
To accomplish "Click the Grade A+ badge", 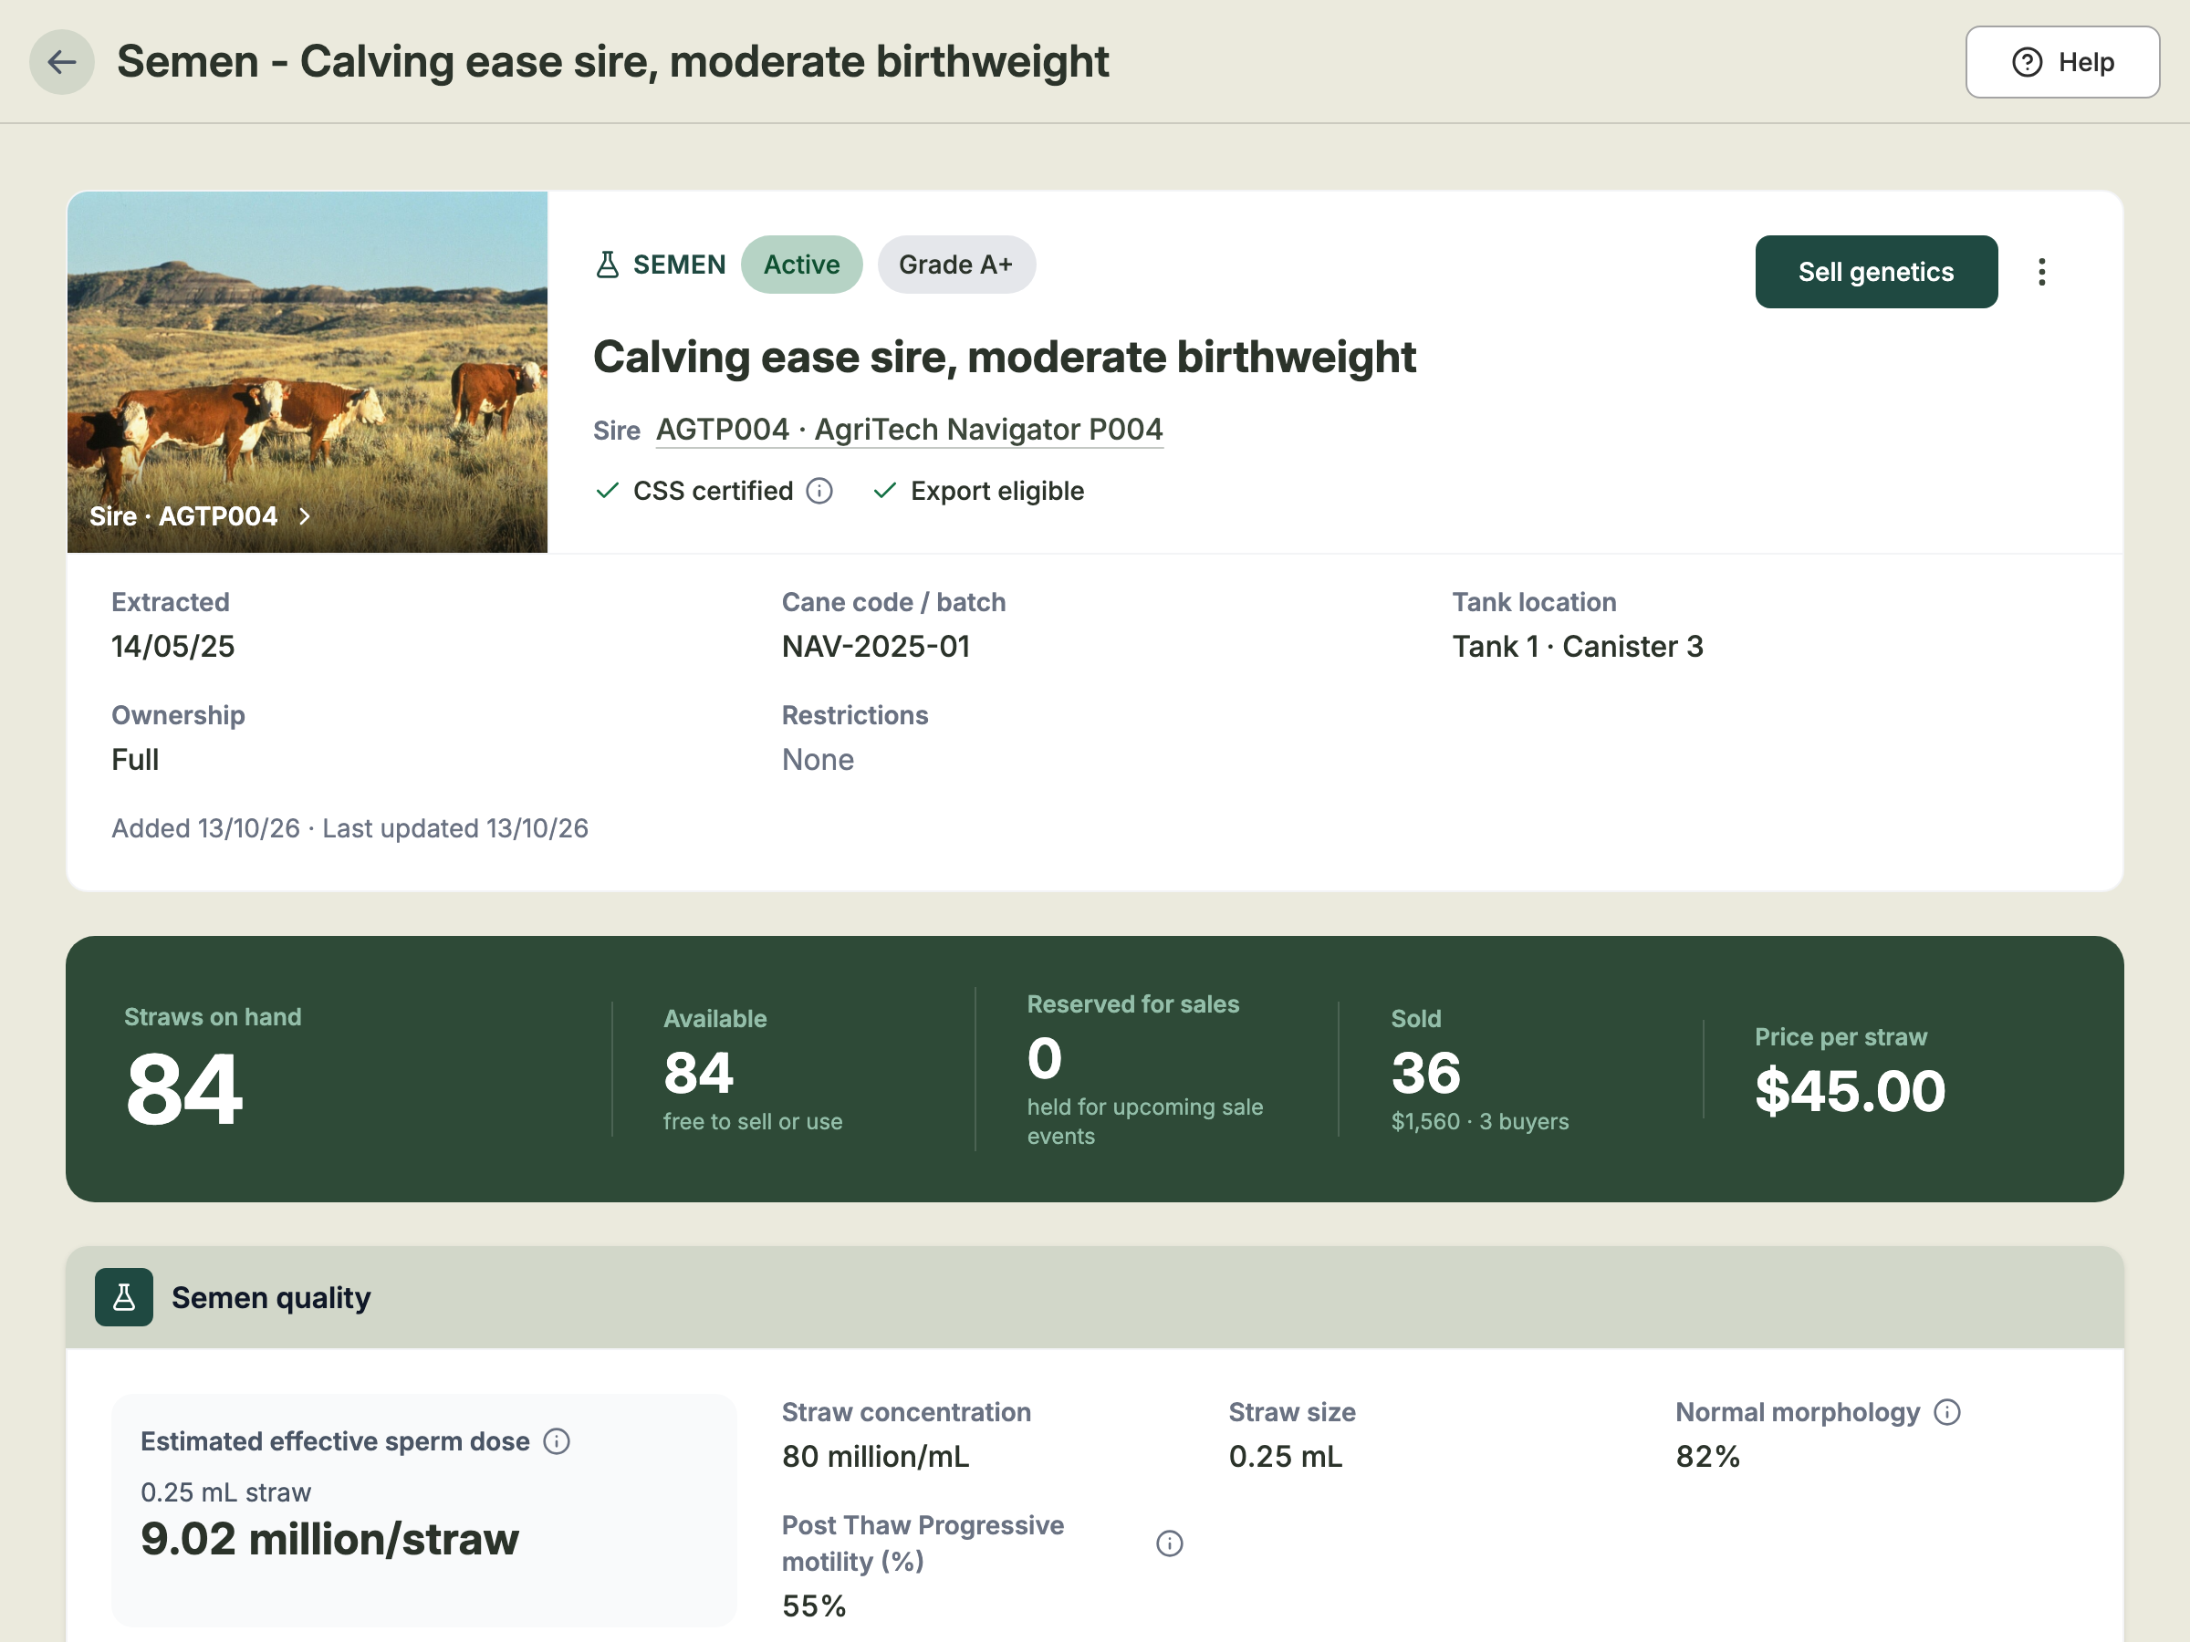I will tap(955, 265).
